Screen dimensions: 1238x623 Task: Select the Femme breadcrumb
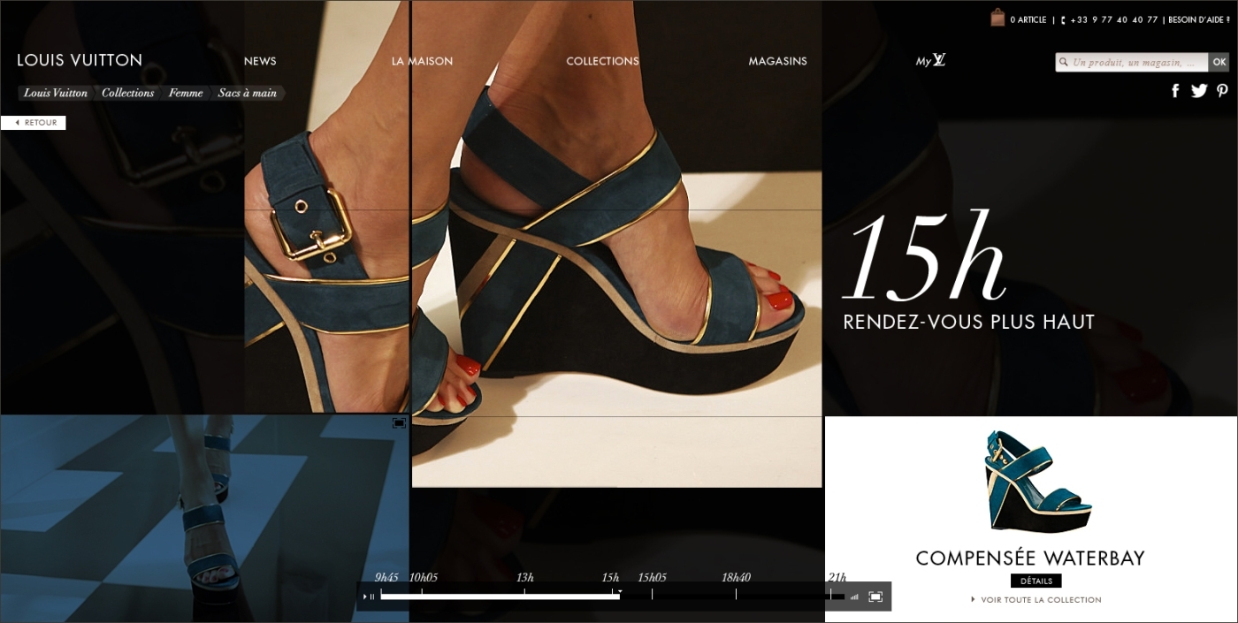186,93
